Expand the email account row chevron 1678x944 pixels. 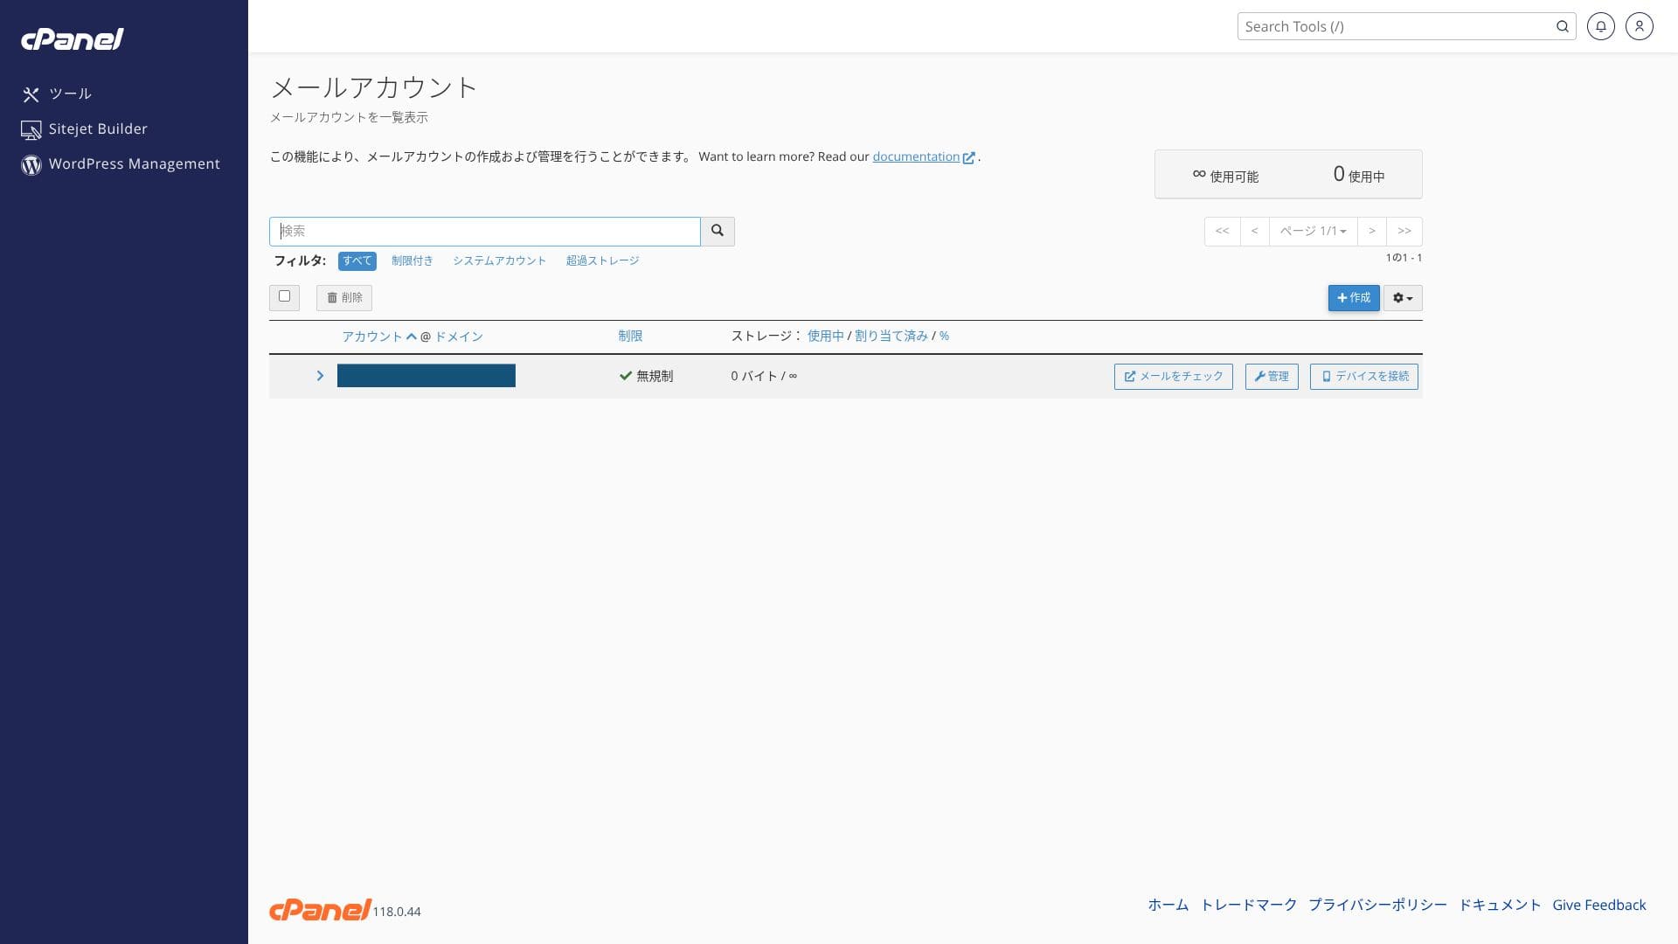pyautogui.click(x=320, y=376)
